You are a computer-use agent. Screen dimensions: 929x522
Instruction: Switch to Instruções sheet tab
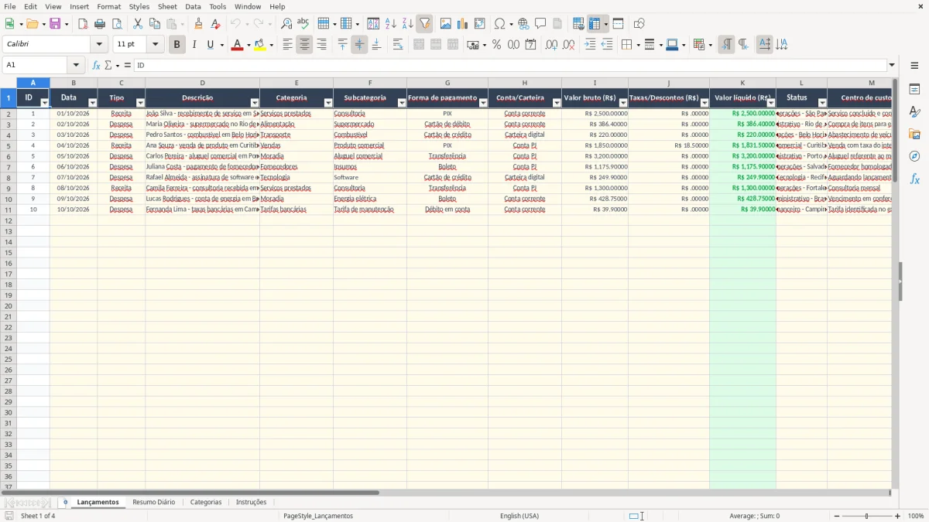251,502
